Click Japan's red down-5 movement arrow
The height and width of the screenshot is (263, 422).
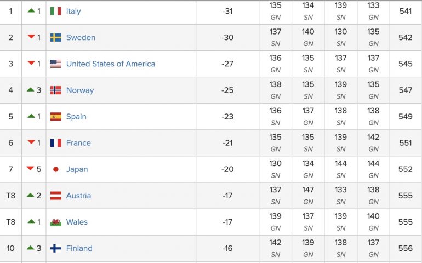tap(30, 169)
